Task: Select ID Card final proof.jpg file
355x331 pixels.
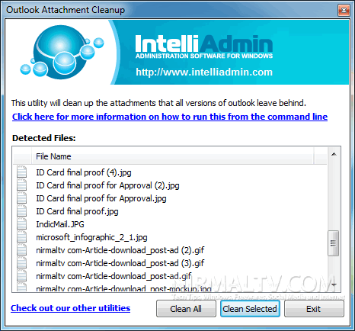Action: point(77,211)
